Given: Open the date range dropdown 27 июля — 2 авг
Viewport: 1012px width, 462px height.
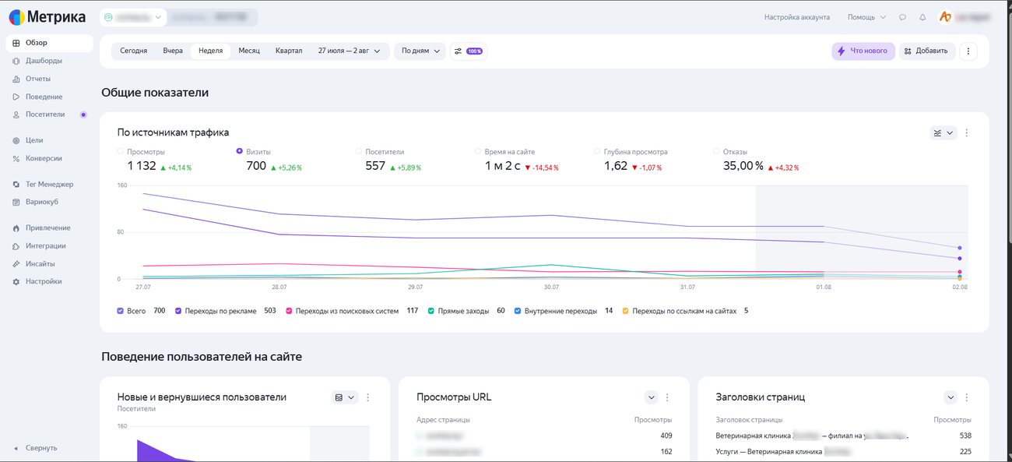Looking at the screenshot, I should [x=350, y=51].
